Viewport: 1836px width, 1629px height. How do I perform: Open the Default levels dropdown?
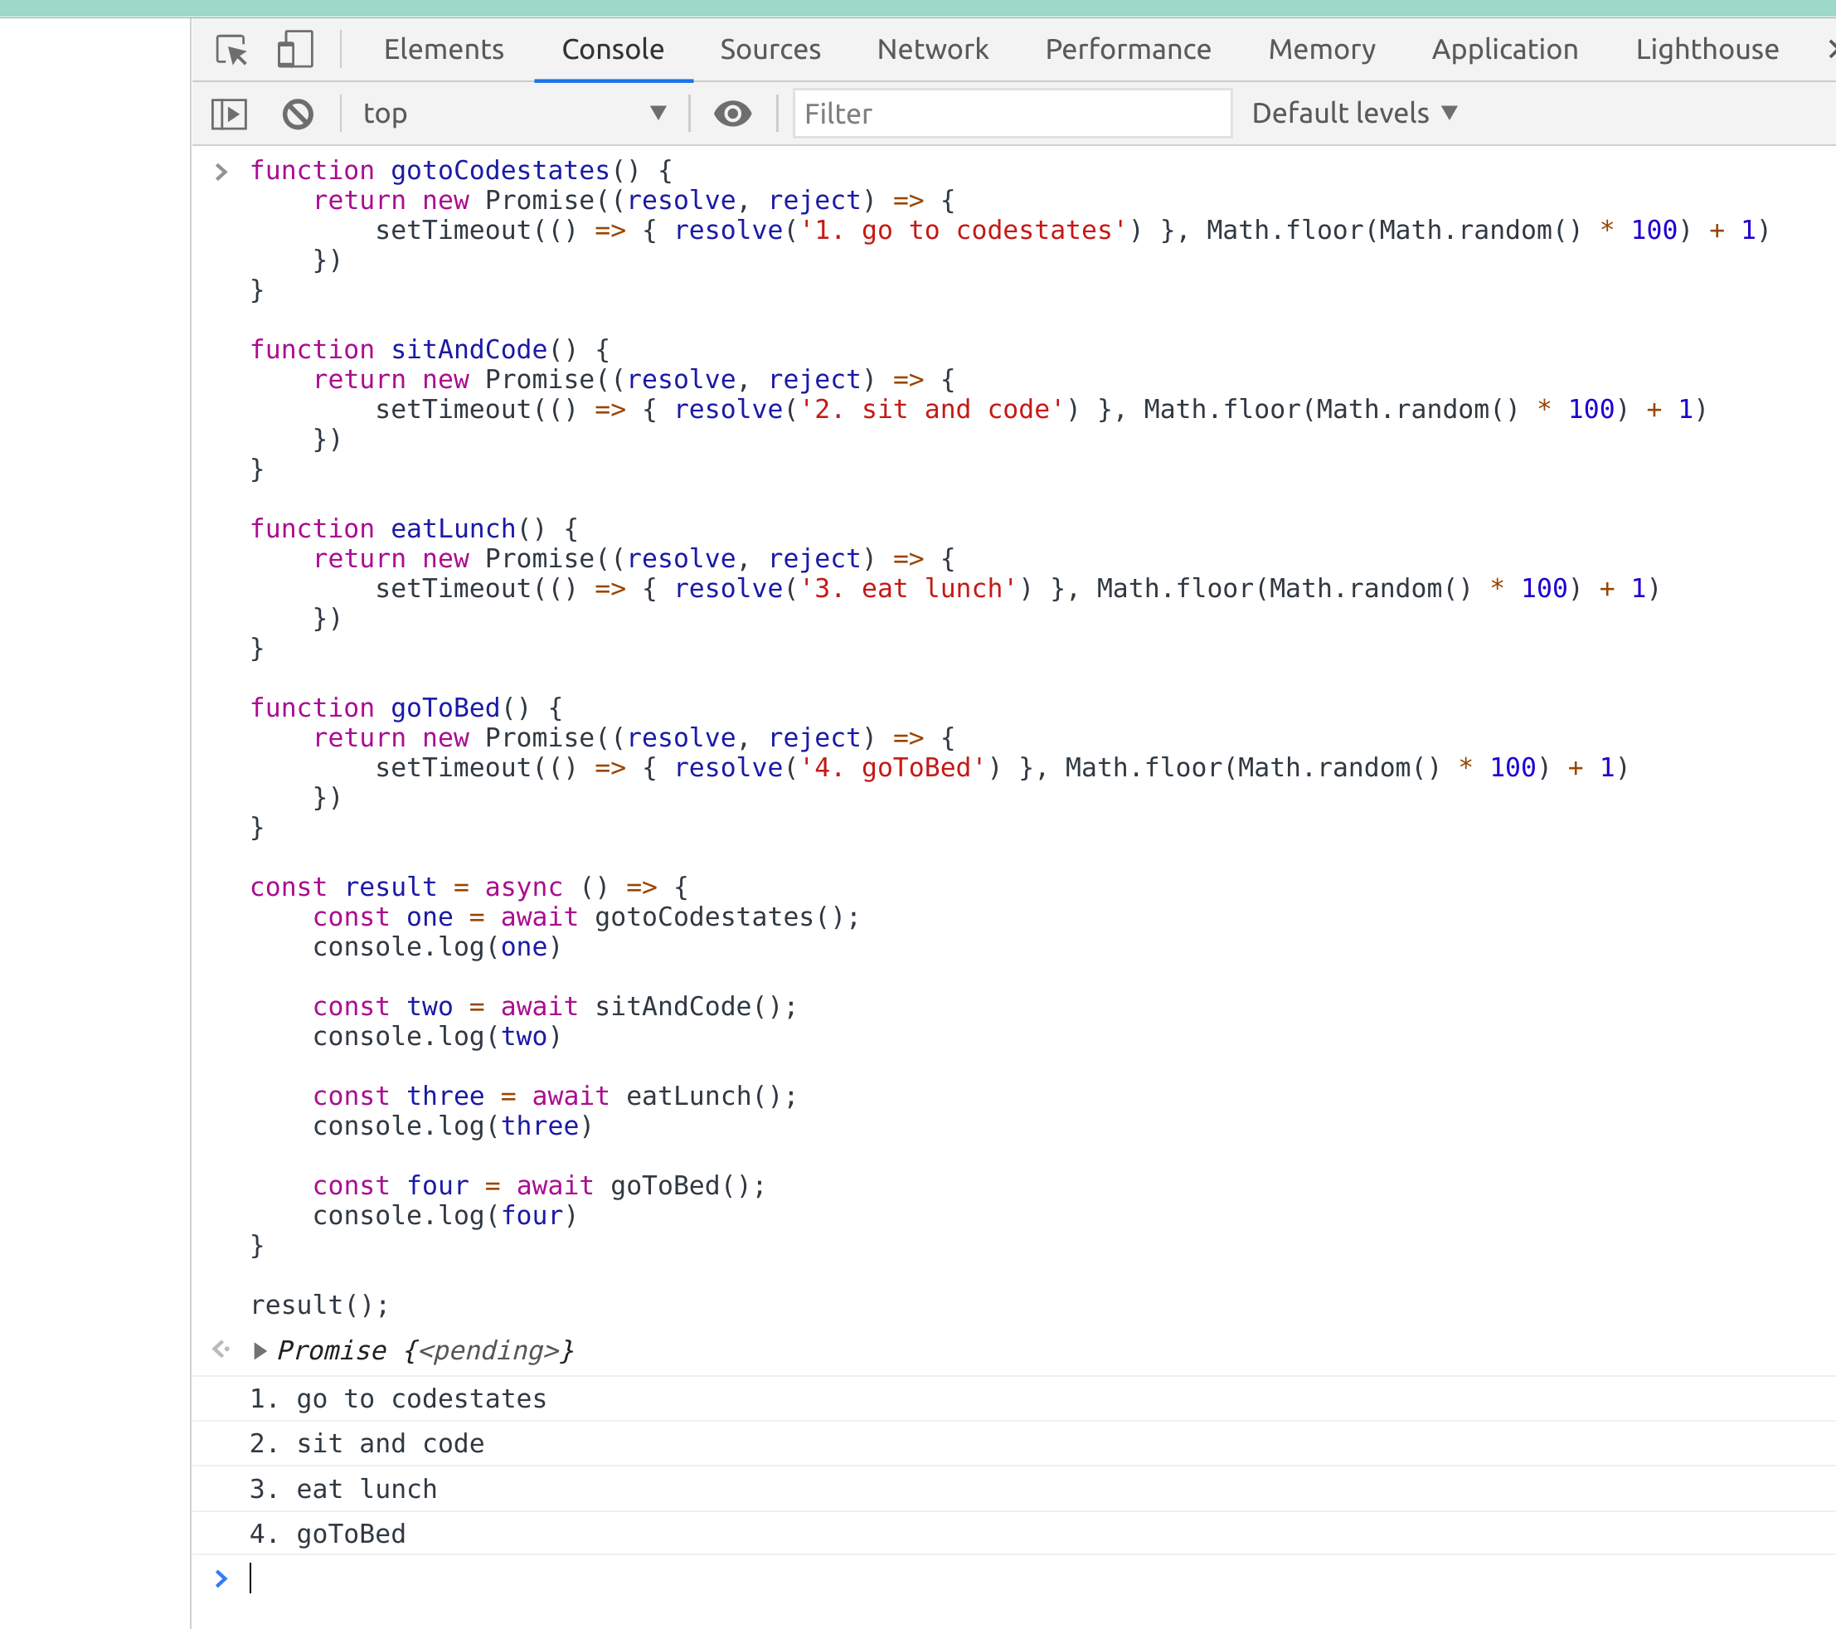(x=1353, y=113)
